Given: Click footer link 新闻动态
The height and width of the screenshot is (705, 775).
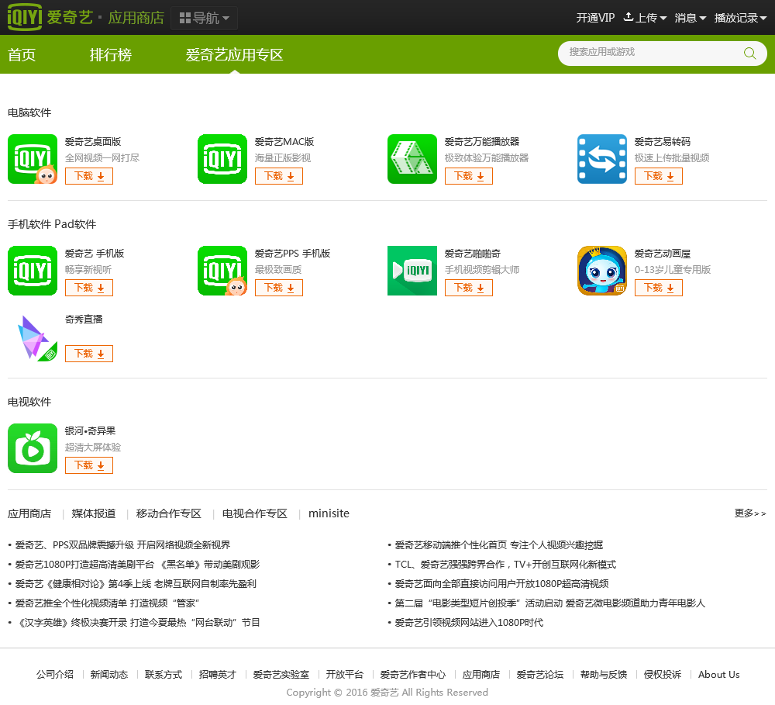Looking at the screenshot, I should point(109,674).
